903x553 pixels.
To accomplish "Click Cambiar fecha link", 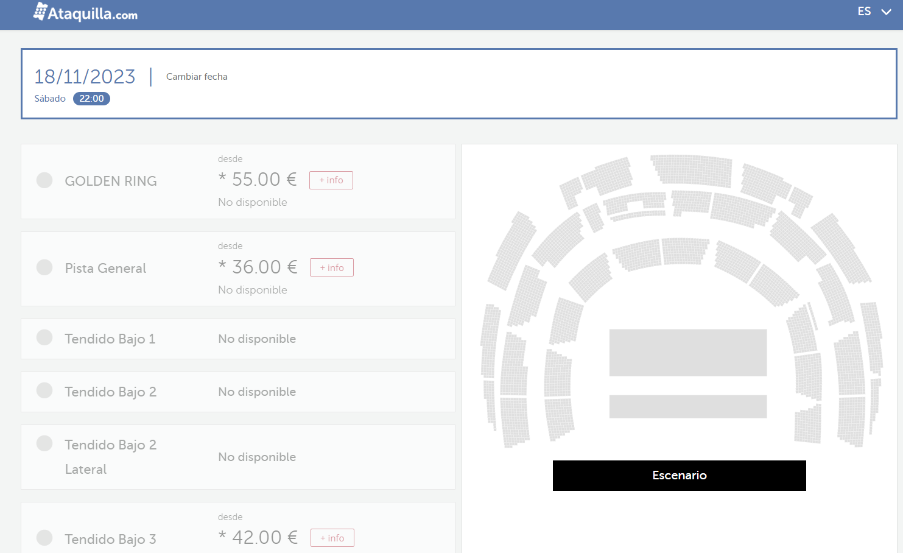I will 197,77.
